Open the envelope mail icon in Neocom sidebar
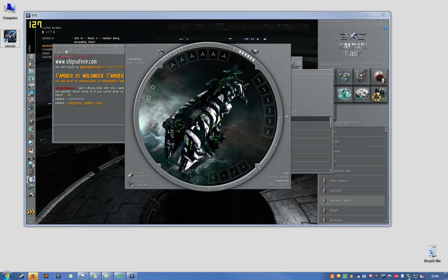Viewport: 448px width, 280px height. [x=31, y=71]
